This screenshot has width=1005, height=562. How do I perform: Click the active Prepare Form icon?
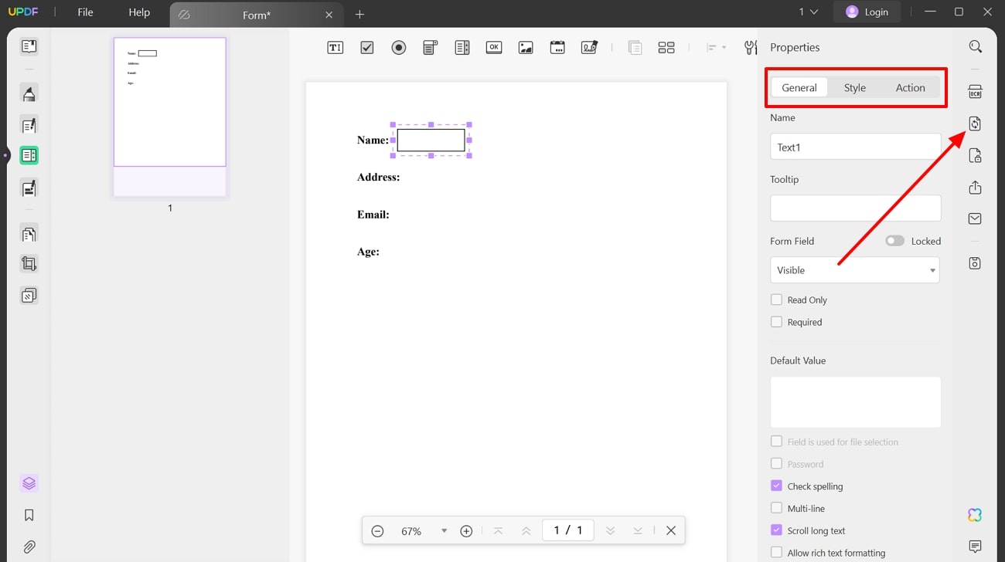pos(29,156)
